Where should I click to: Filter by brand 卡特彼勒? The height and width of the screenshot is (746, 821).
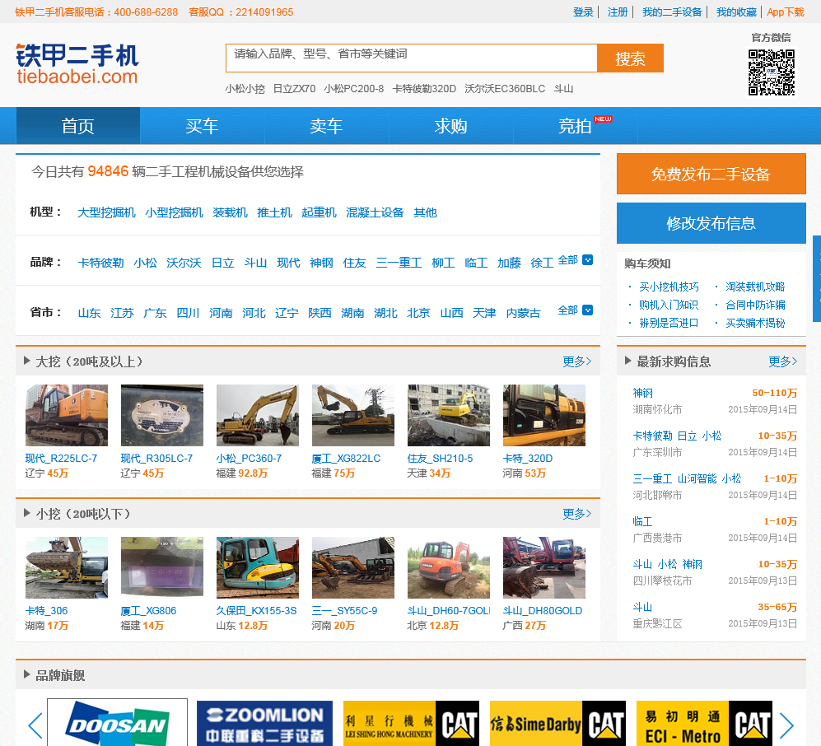pos(100,263)
